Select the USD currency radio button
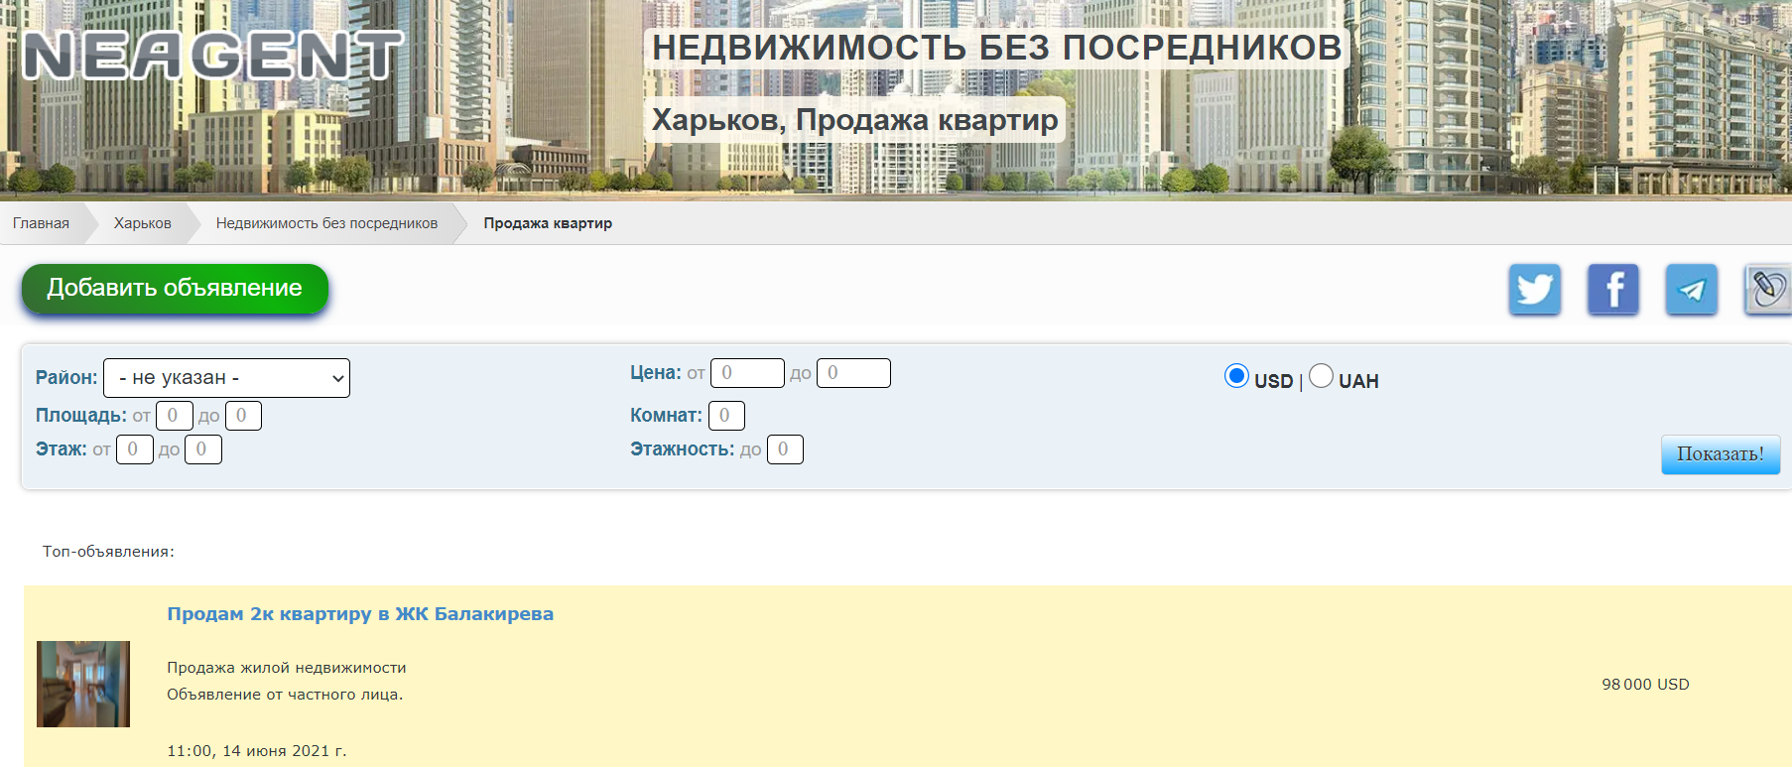1792x767 pixels. point(1236,376)
